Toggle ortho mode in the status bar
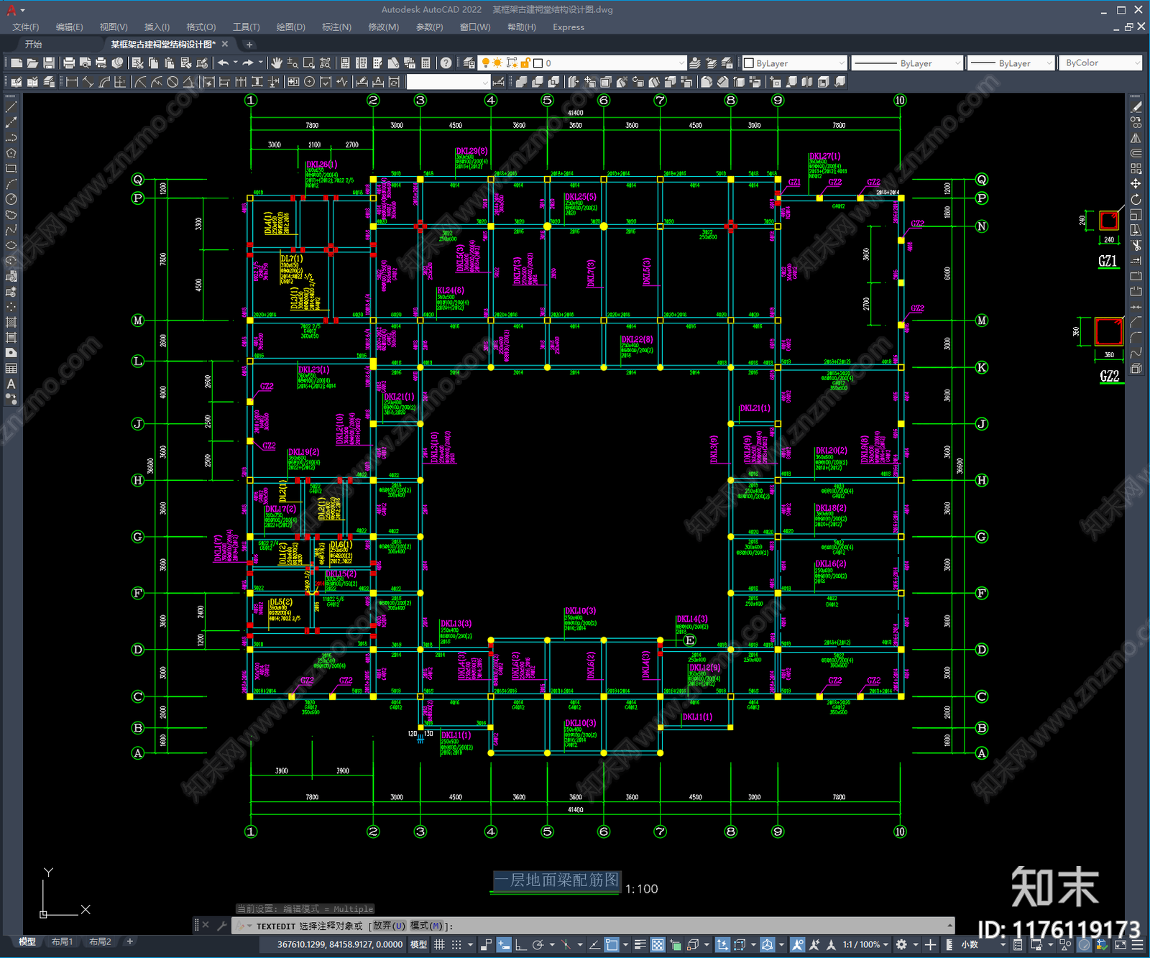This screenshot has width=1150, height=958. coord(520,944)
